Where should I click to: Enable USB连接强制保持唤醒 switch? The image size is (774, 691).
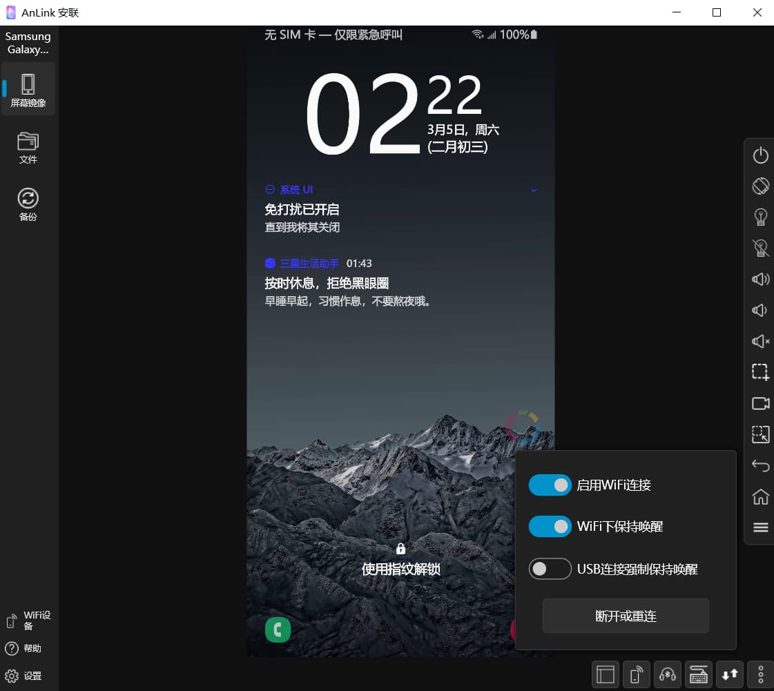pyautogui.click(x=550, y=569)
